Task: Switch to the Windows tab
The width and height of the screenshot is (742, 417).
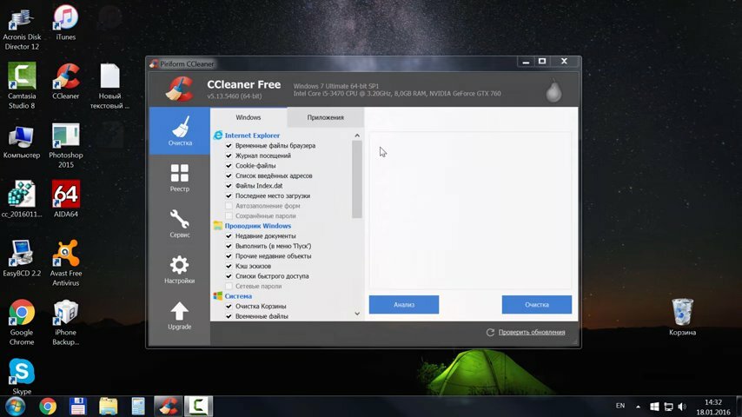Action: [248, 117]
